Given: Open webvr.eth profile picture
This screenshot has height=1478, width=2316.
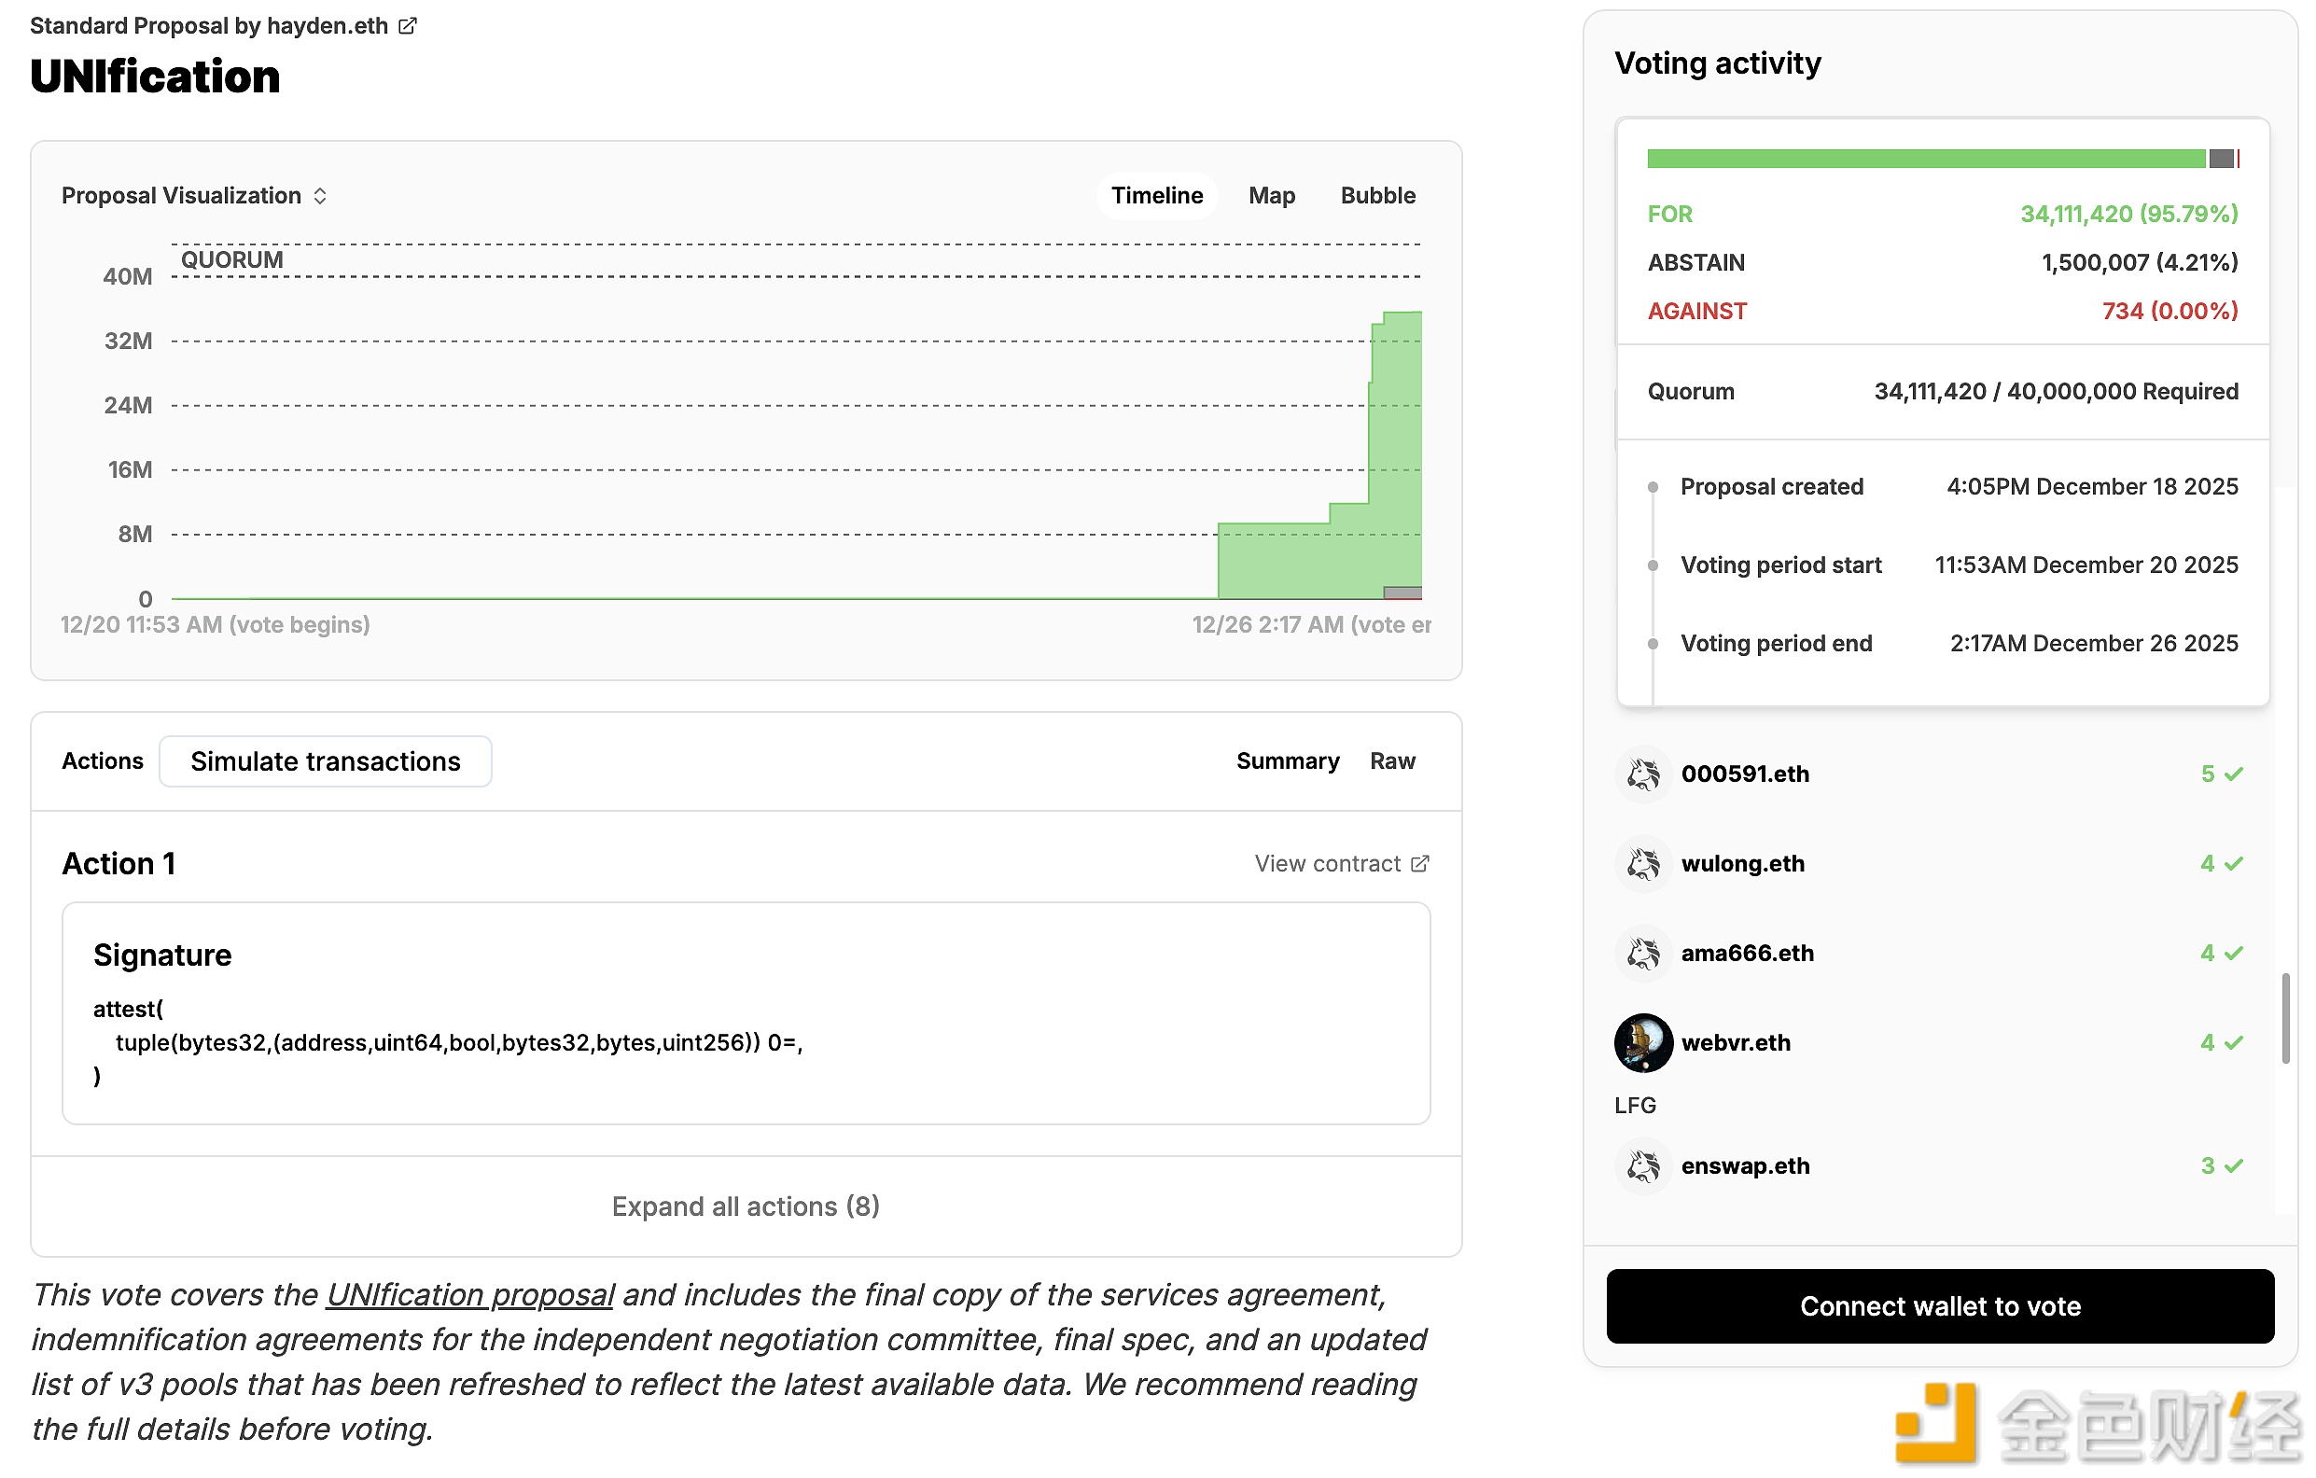Looking at the screenshot, I should pos(1642,1042).
